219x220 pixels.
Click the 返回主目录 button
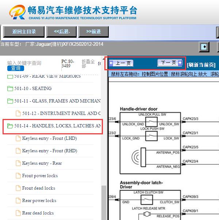tap(24, 32)
